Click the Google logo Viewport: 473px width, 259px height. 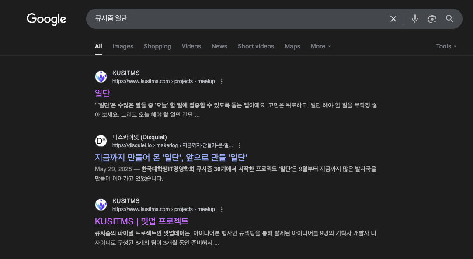tap(46, 19)
